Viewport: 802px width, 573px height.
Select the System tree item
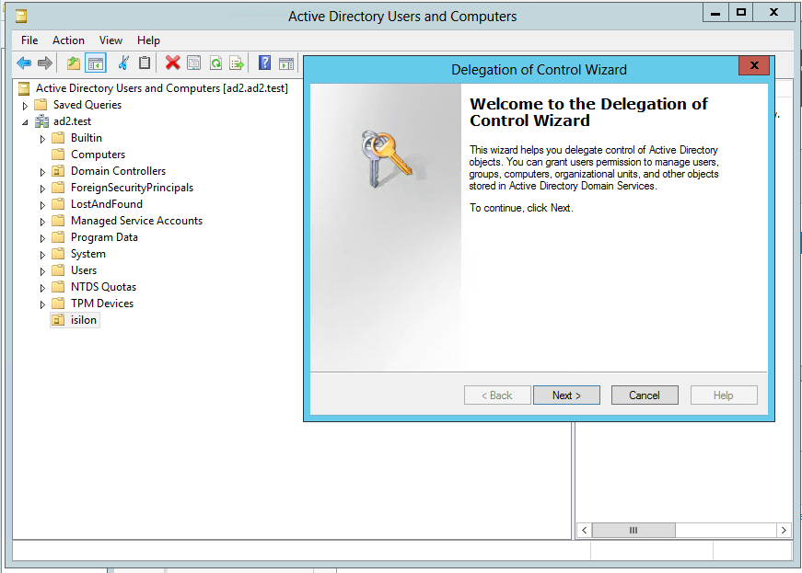point(88,254)
